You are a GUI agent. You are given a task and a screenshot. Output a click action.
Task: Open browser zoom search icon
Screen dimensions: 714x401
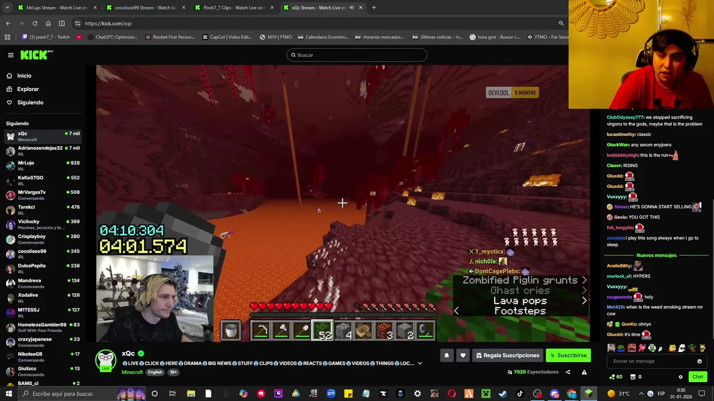click(561, 23)
